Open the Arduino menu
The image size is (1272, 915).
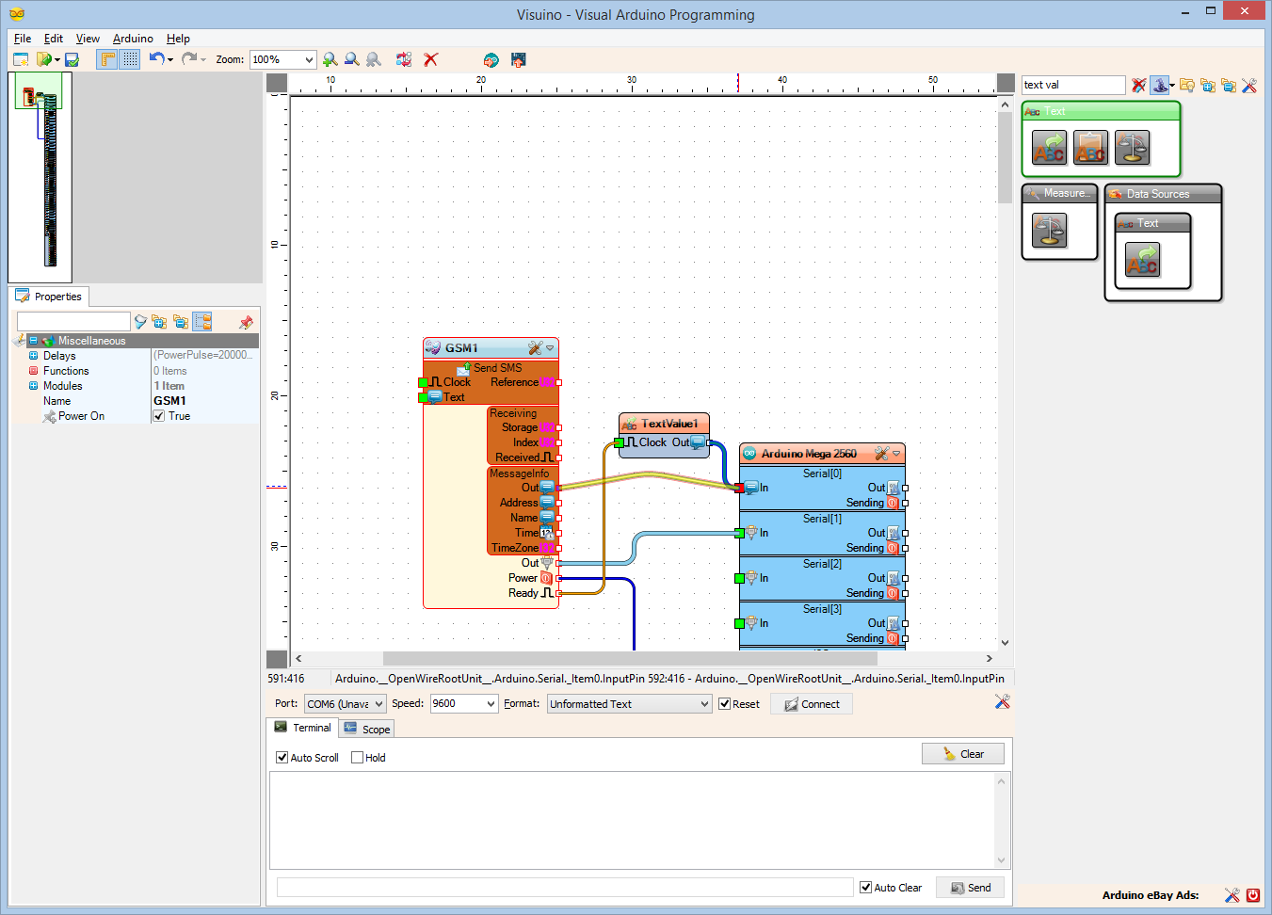(x=133, y=39)
